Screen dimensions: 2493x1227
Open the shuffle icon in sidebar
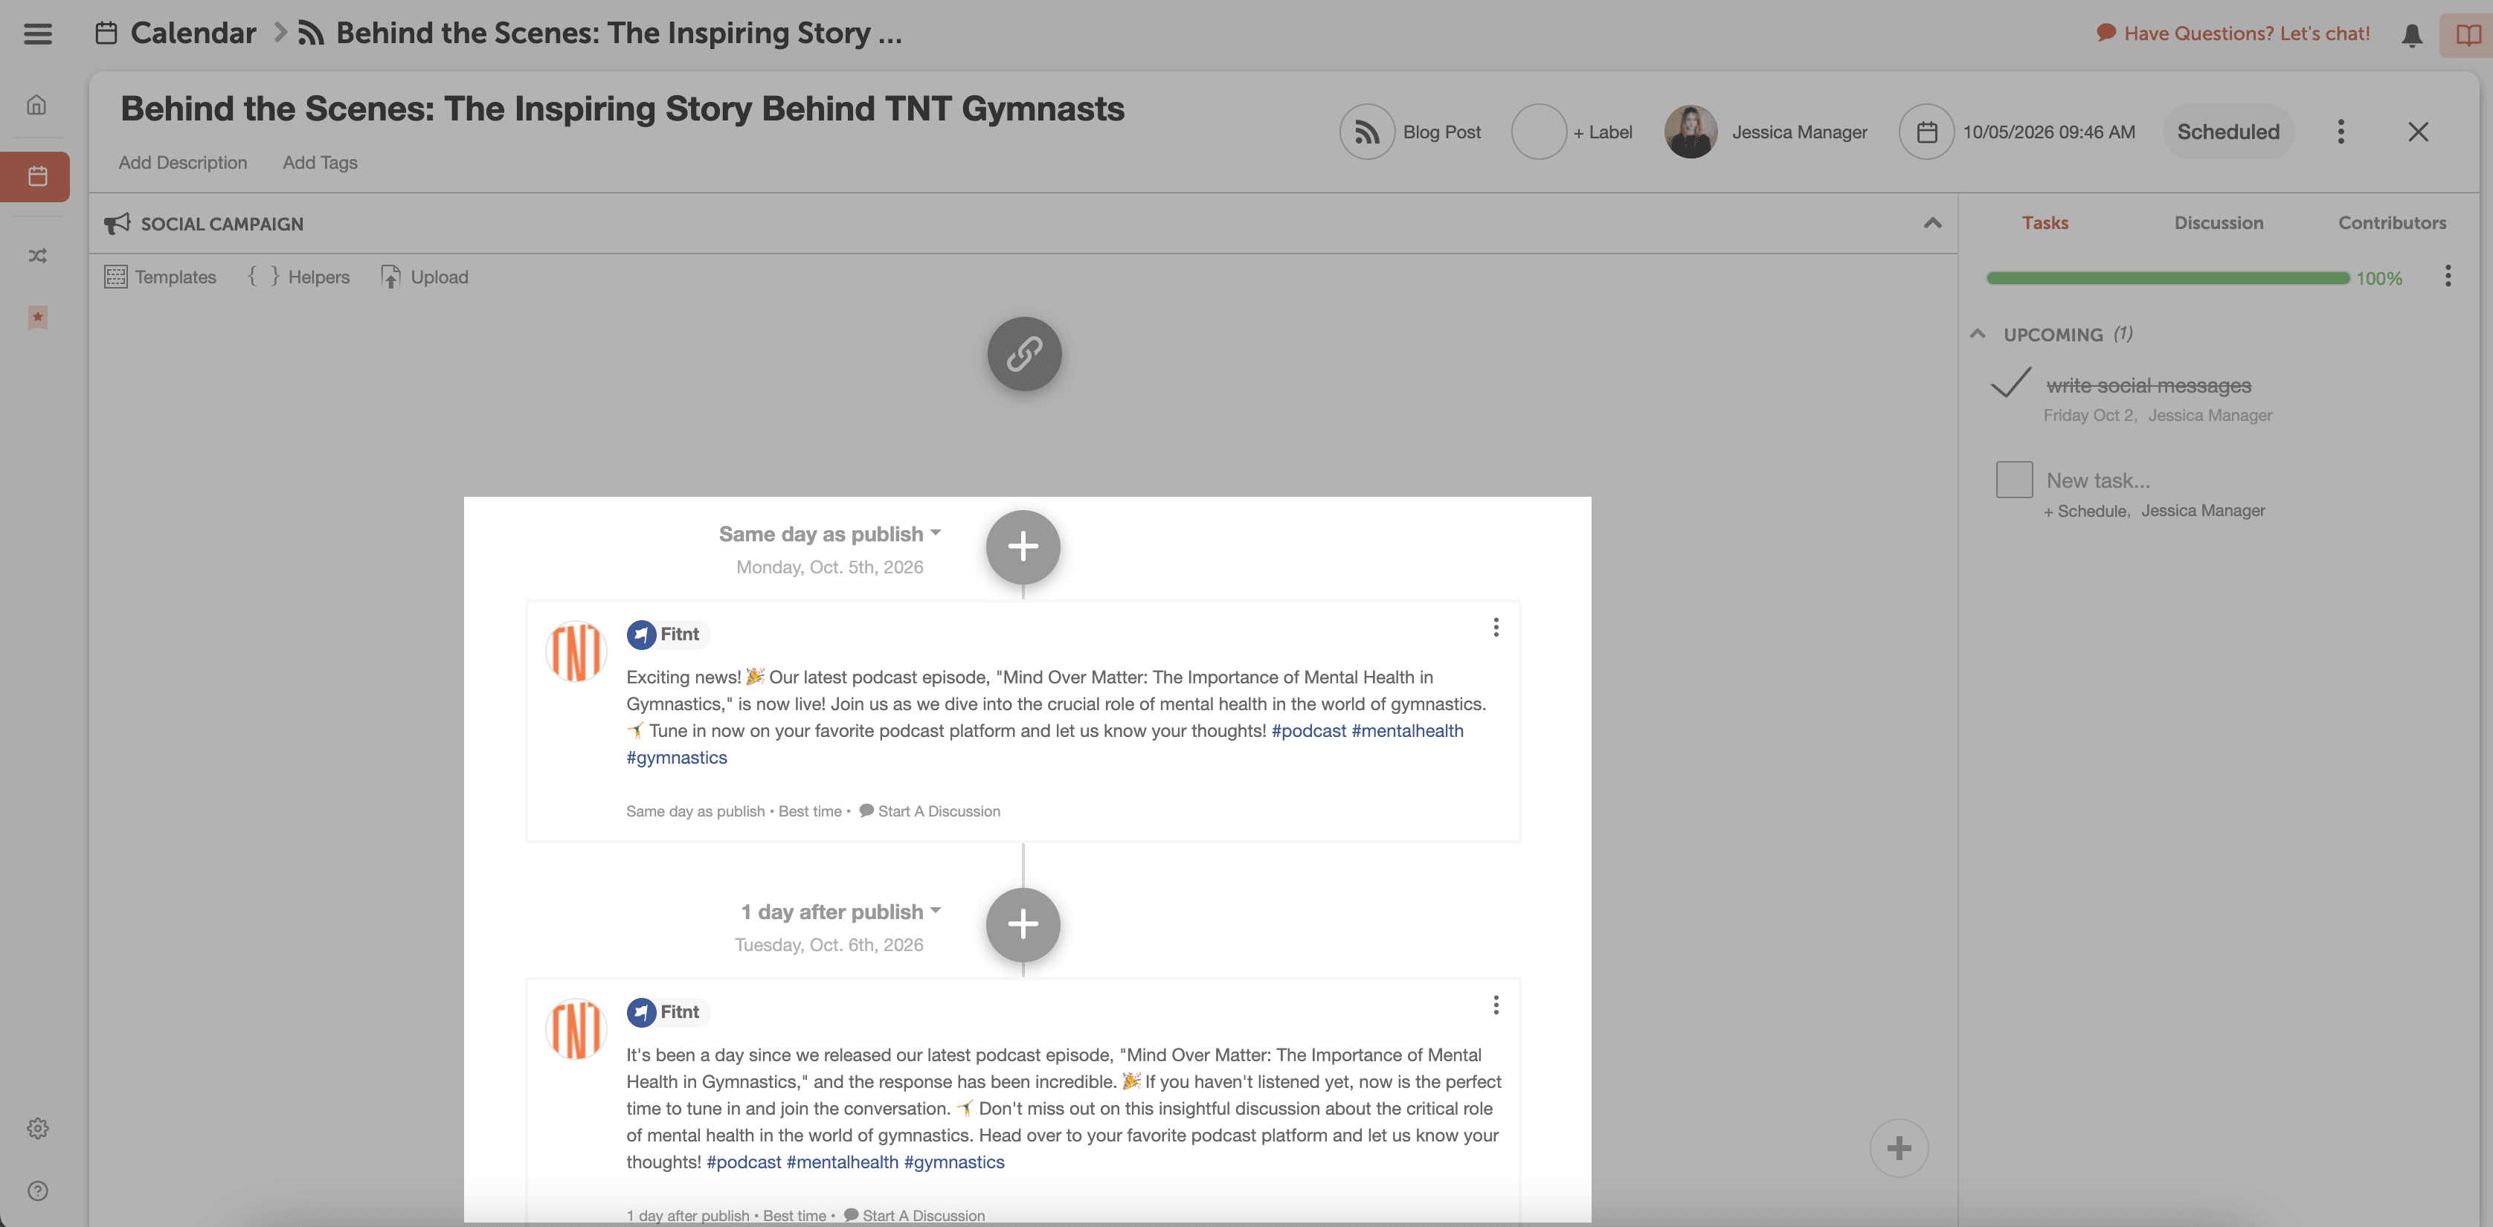pyautogui.click(x=36, y=256)
